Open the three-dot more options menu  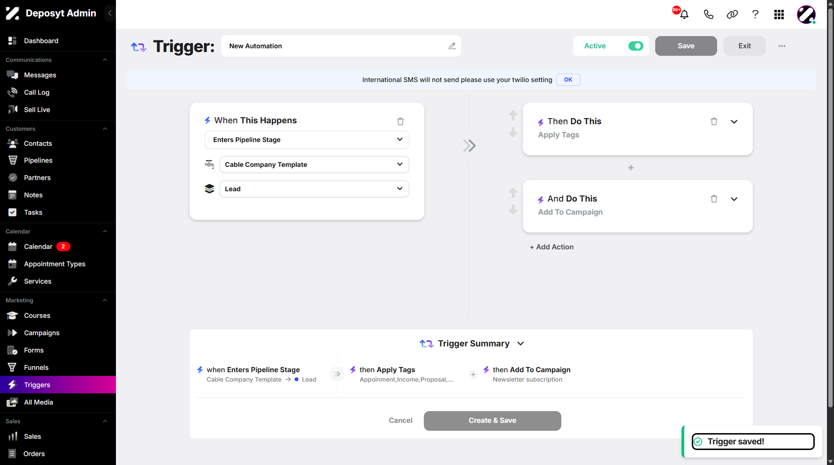tap(782, 46)
